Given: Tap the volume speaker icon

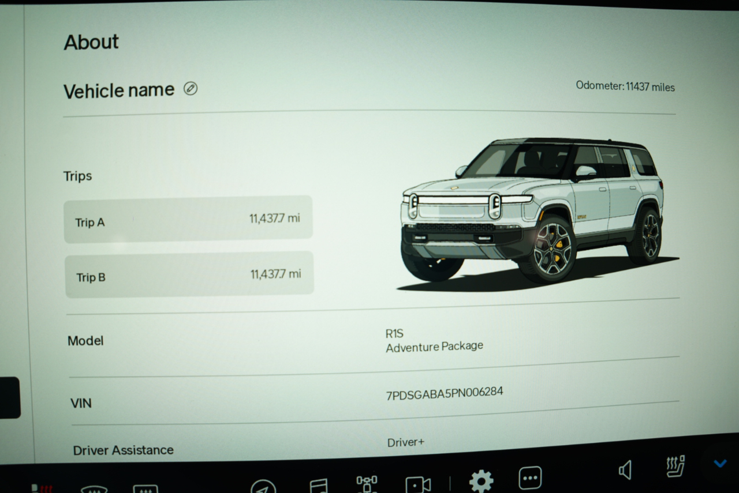Looking at the screenshot, I should 625,470.
